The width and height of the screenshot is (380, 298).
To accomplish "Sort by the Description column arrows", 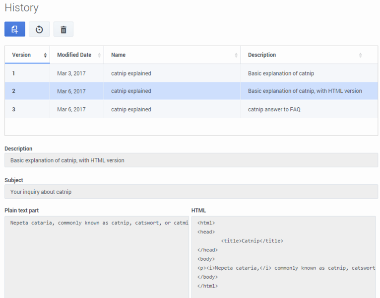I will pyautogui.click(x=360, y=55).
